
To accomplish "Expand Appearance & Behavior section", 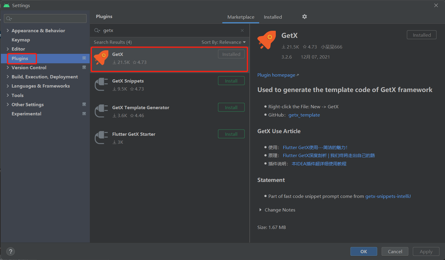I will tap(8, 30).
